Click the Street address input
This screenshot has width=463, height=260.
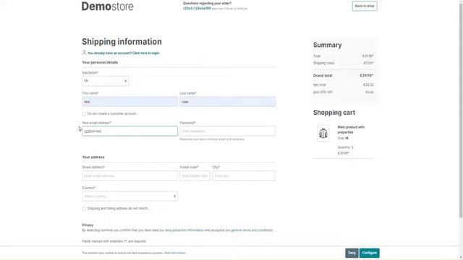pos(129,175)
